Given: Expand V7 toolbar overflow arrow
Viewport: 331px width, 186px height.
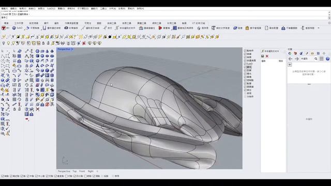Looking at the screenshot, I should click(319, 28).
